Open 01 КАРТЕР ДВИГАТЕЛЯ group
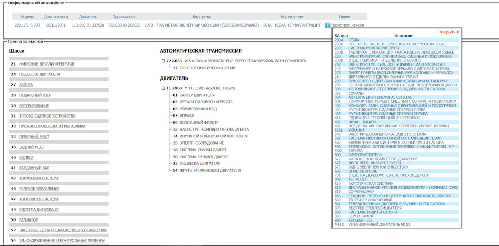The image size is (499, 246). pyautogui.click(x=193, y=95)
